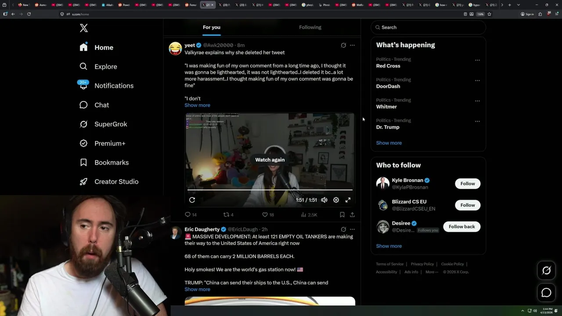Open more options on yeet's post

pos(352,45)
